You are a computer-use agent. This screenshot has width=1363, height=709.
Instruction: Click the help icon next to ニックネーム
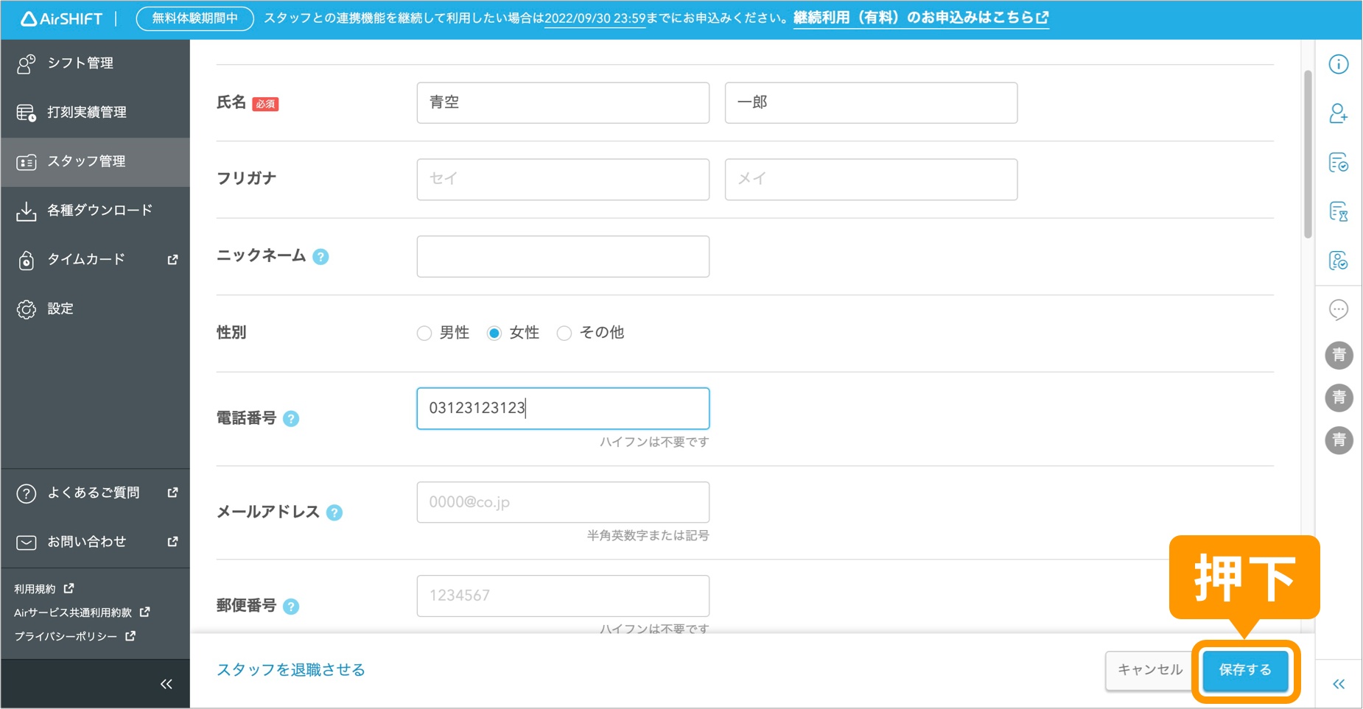point(320,256)
